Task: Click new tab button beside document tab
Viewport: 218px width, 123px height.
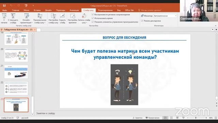Action: coord(38,30)
